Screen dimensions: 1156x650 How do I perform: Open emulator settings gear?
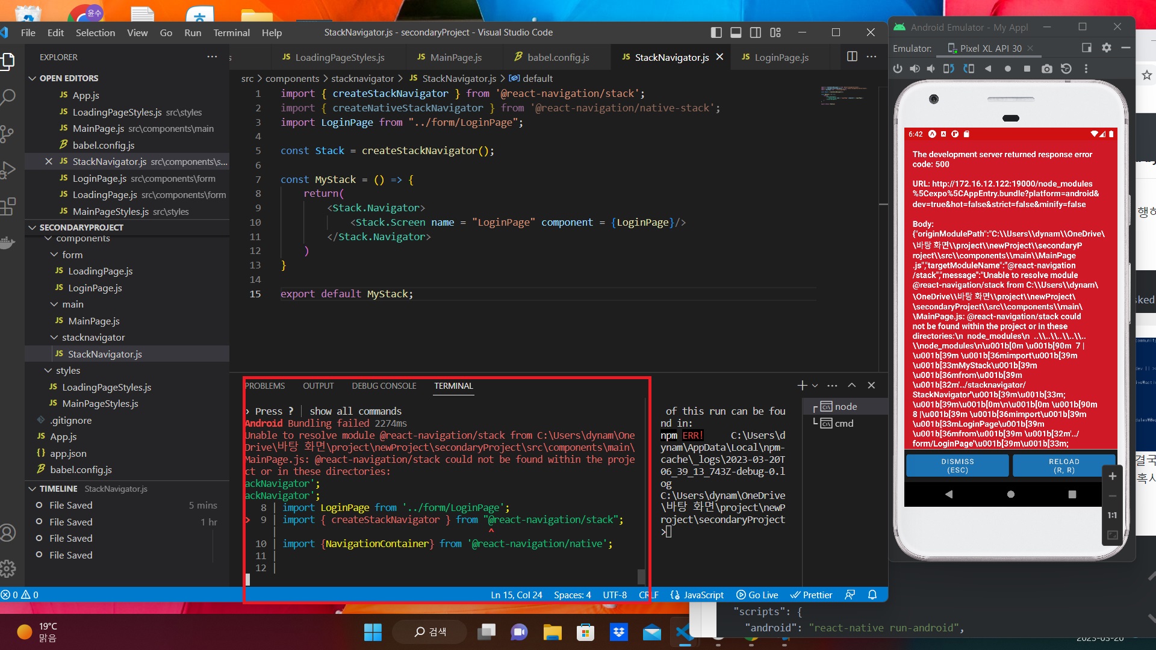pyautogui.click(x=1107, y=48)
